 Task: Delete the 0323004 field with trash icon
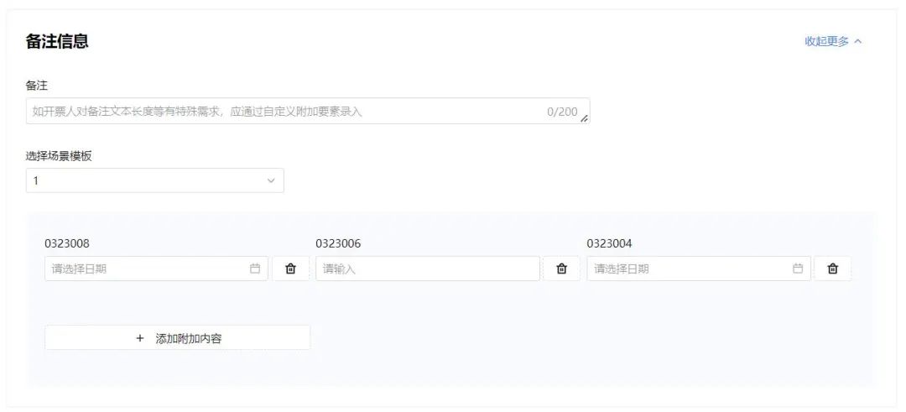833,269
